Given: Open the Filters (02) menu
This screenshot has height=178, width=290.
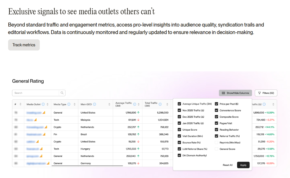Looking at the screenshot, I should (x=266, y=93).
